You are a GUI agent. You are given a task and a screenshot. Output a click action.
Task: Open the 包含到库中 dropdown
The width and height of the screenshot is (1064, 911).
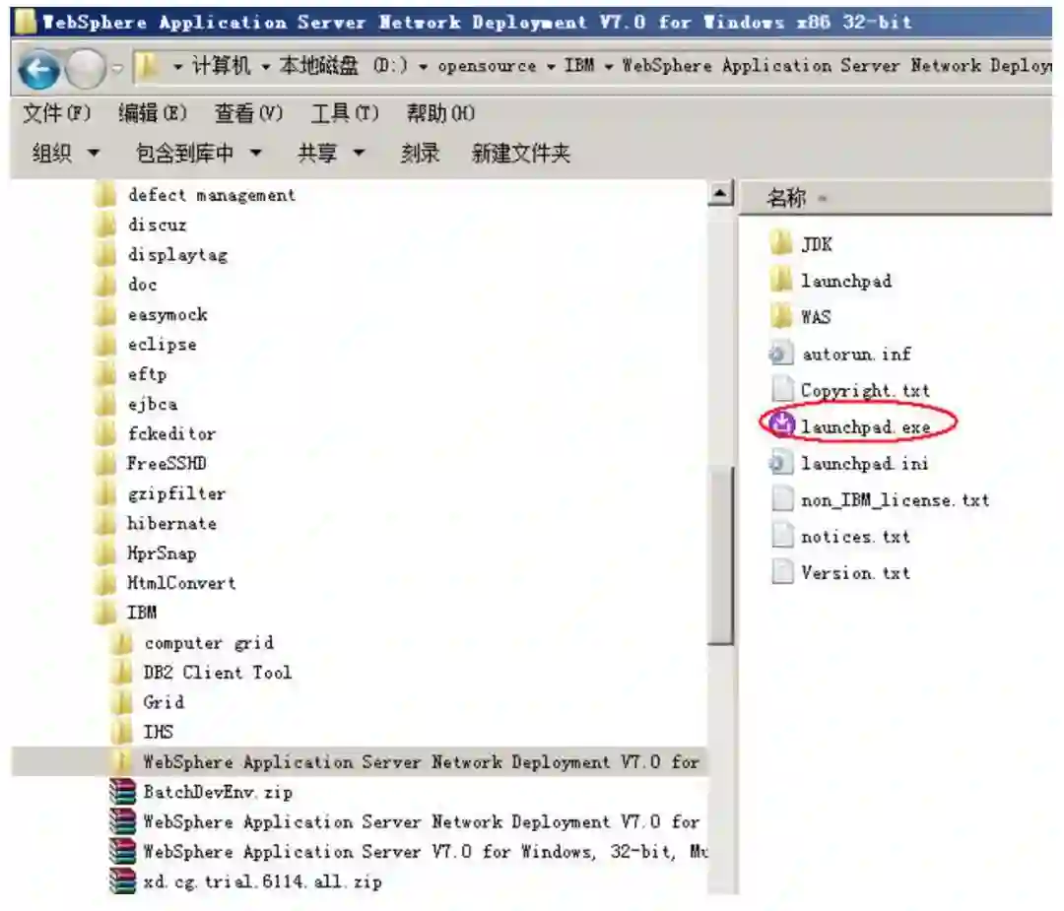point(198,154)
